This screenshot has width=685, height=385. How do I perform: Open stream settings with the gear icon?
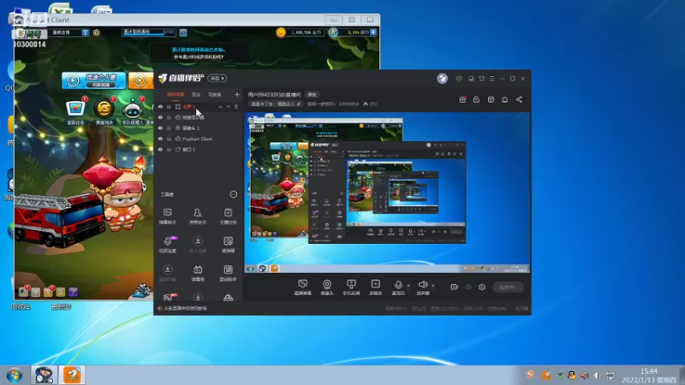click(x=482, y=287)
